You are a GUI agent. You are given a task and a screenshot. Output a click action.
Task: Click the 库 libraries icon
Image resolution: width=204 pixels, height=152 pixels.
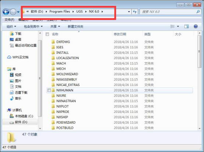pyautogui.click(x=9, y=69)
